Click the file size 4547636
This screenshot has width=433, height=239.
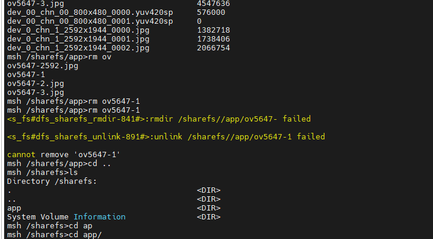(x=213, y=3)
